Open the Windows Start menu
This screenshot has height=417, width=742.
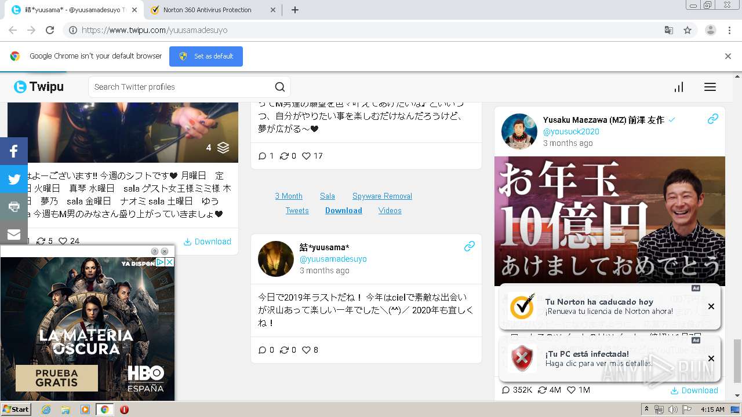point(16,409)
